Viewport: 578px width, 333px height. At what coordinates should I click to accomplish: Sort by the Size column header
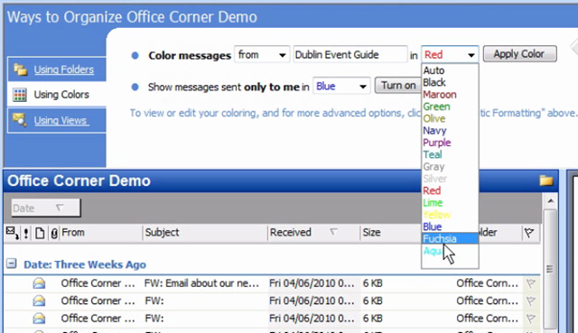(x=391, y=233)
